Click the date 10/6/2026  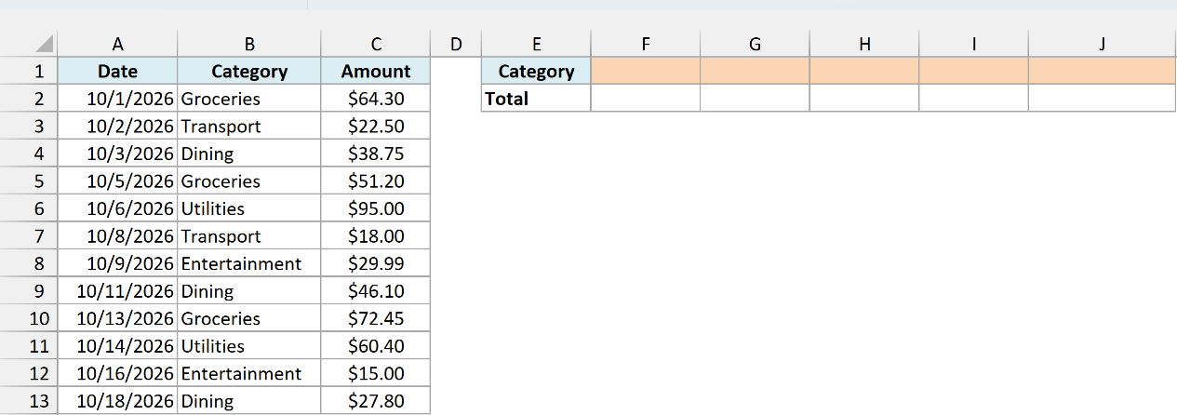click(x=130, y=208)
